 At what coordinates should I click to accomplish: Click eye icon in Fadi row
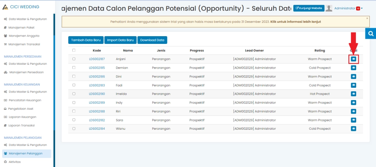point(353,85)
